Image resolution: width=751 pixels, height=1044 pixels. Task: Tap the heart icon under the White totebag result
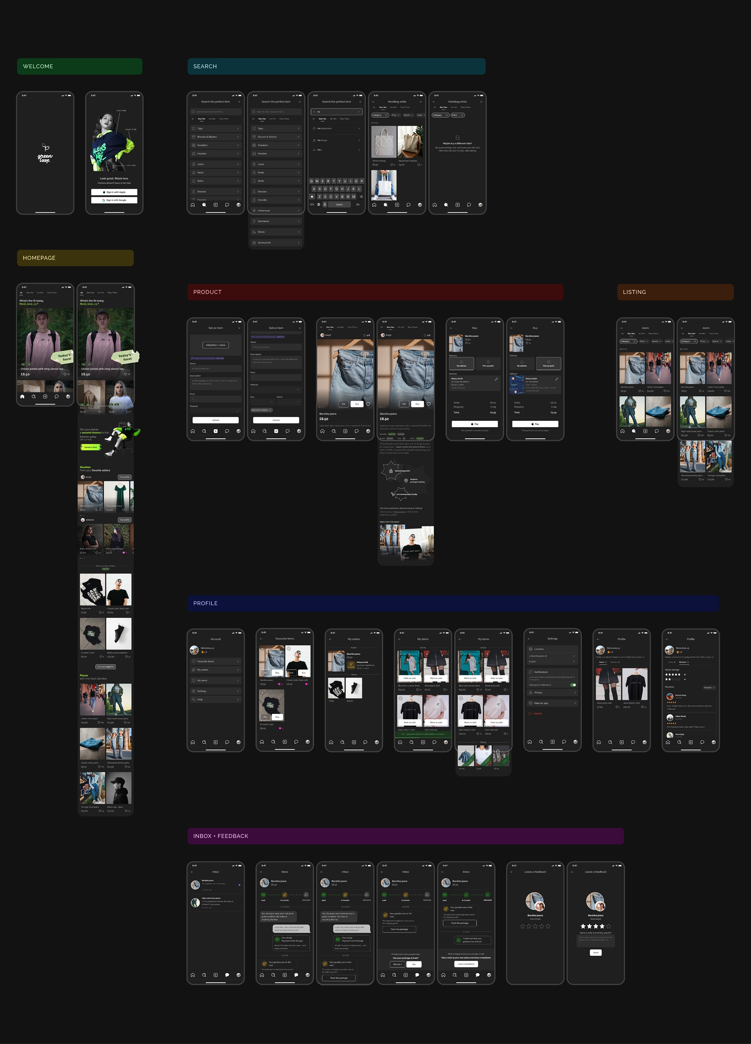392,165
